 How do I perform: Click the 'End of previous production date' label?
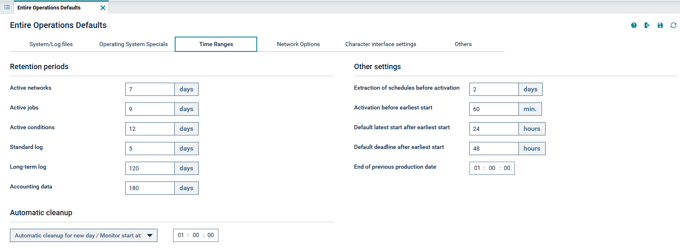coord(395,167)
